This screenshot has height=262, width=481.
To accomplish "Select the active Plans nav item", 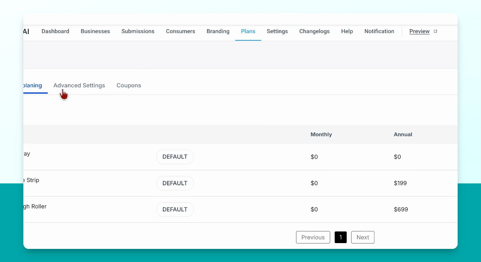I will 248,31.
